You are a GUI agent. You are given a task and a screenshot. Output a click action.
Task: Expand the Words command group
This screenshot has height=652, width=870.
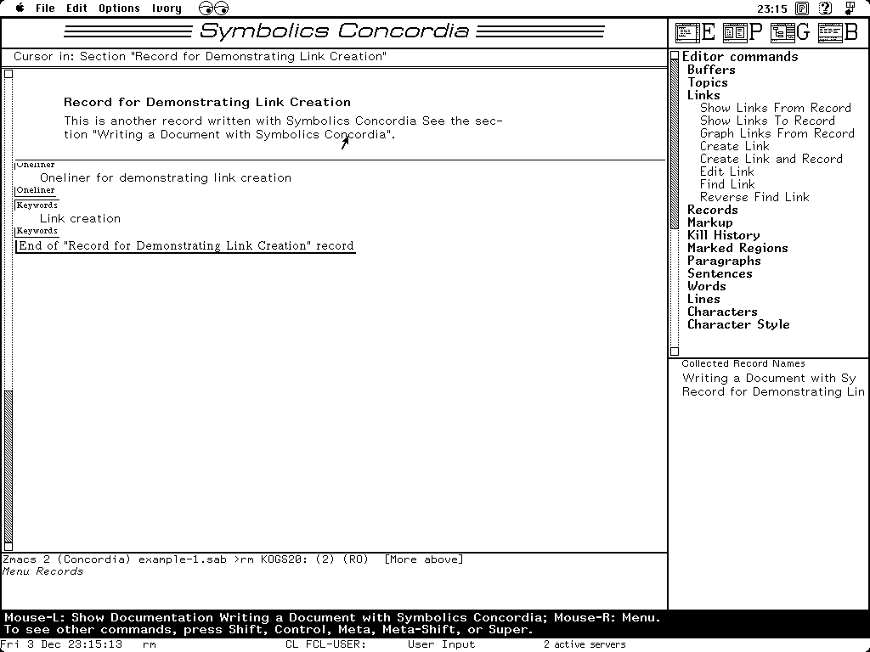[706, 287]
